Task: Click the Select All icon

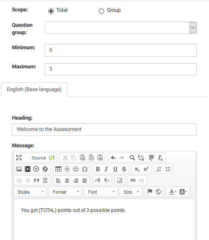Action: click(x=151, y=157)
